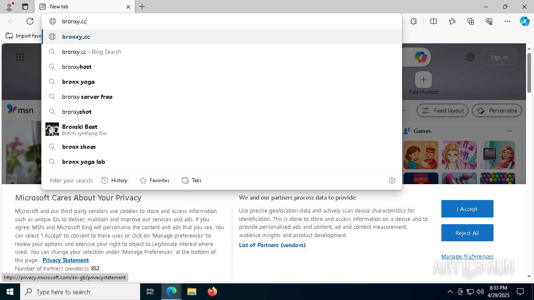534x300 pixels.
Task: Open a new tab with plus button
Action: click(x=142, y=7)
